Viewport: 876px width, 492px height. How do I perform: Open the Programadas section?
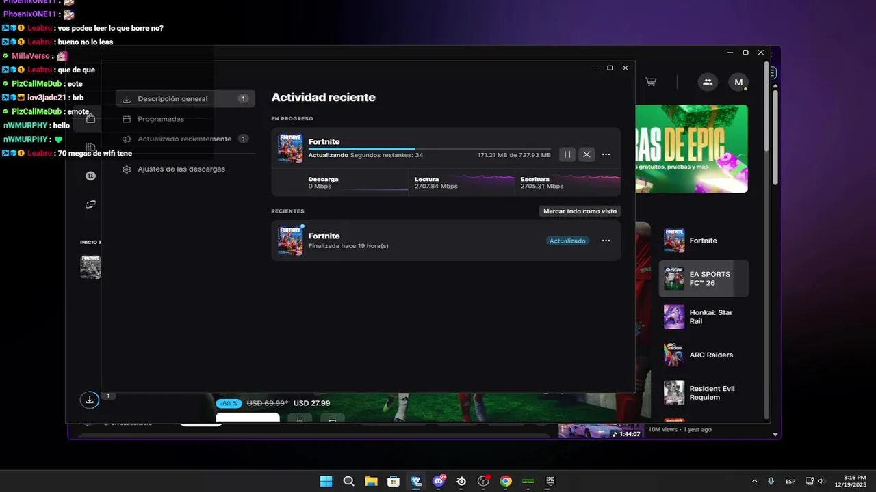click(185, 119)
